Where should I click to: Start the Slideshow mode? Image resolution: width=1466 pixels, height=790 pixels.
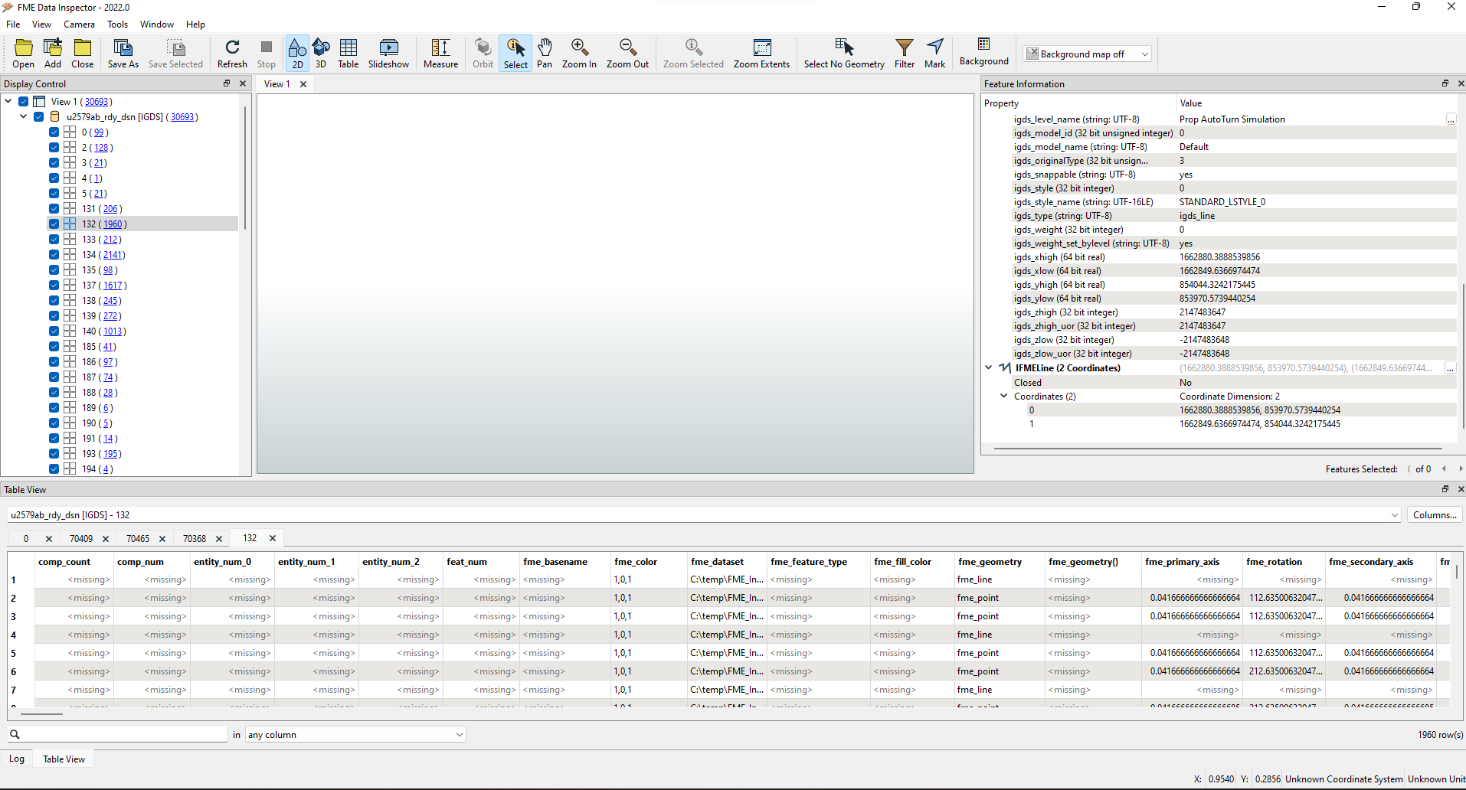[388, 54]
